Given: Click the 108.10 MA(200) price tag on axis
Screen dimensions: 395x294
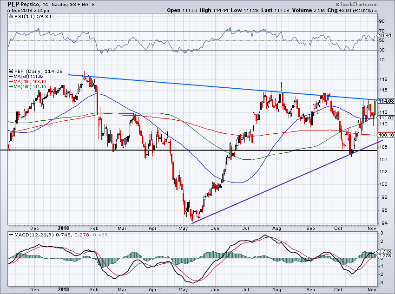Looking at the screenshot, I should [x=386, y=135].
